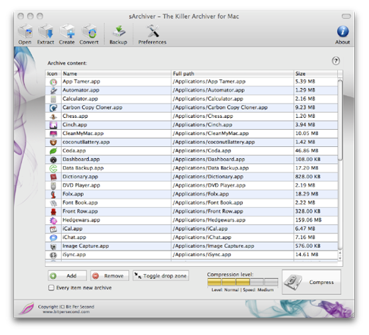Click the Carbon Copy Cloner.app icon
369x335 pixels.
[53, 108]
